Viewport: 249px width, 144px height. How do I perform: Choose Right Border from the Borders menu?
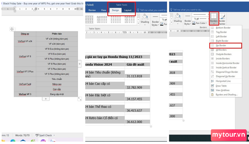coord(226,41)
